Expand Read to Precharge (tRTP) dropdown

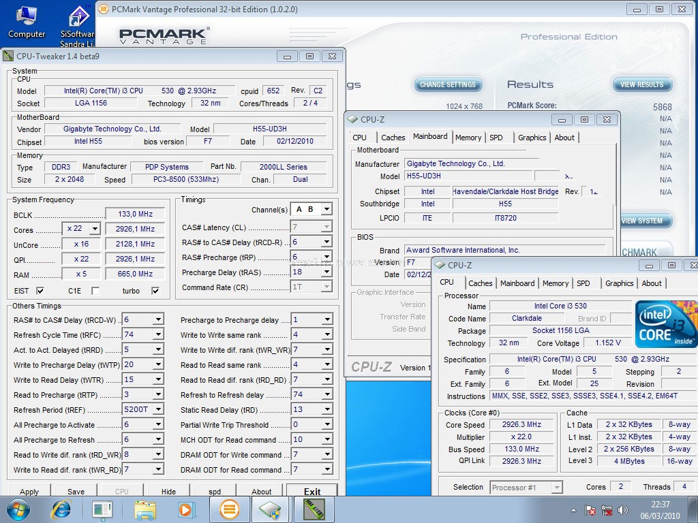158,394
